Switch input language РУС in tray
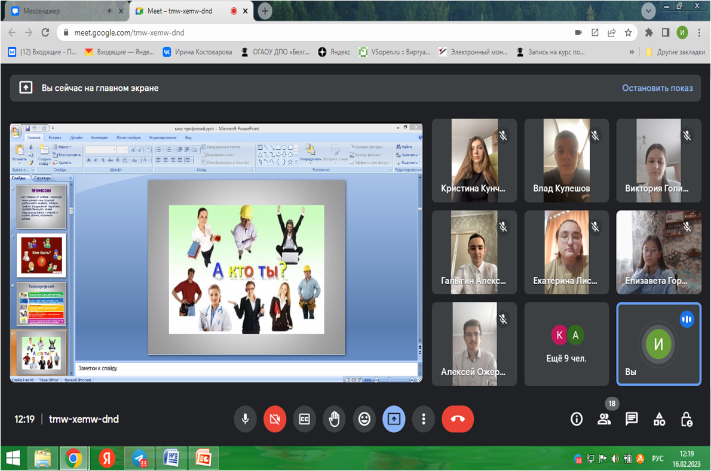This screenshot has width=711, height=471. pyautogui.click(x=657, y=459)
